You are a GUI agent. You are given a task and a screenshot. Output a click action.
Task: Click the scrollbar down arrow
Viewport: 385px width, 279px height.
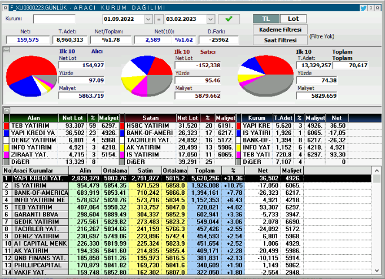tap(377, 271)
